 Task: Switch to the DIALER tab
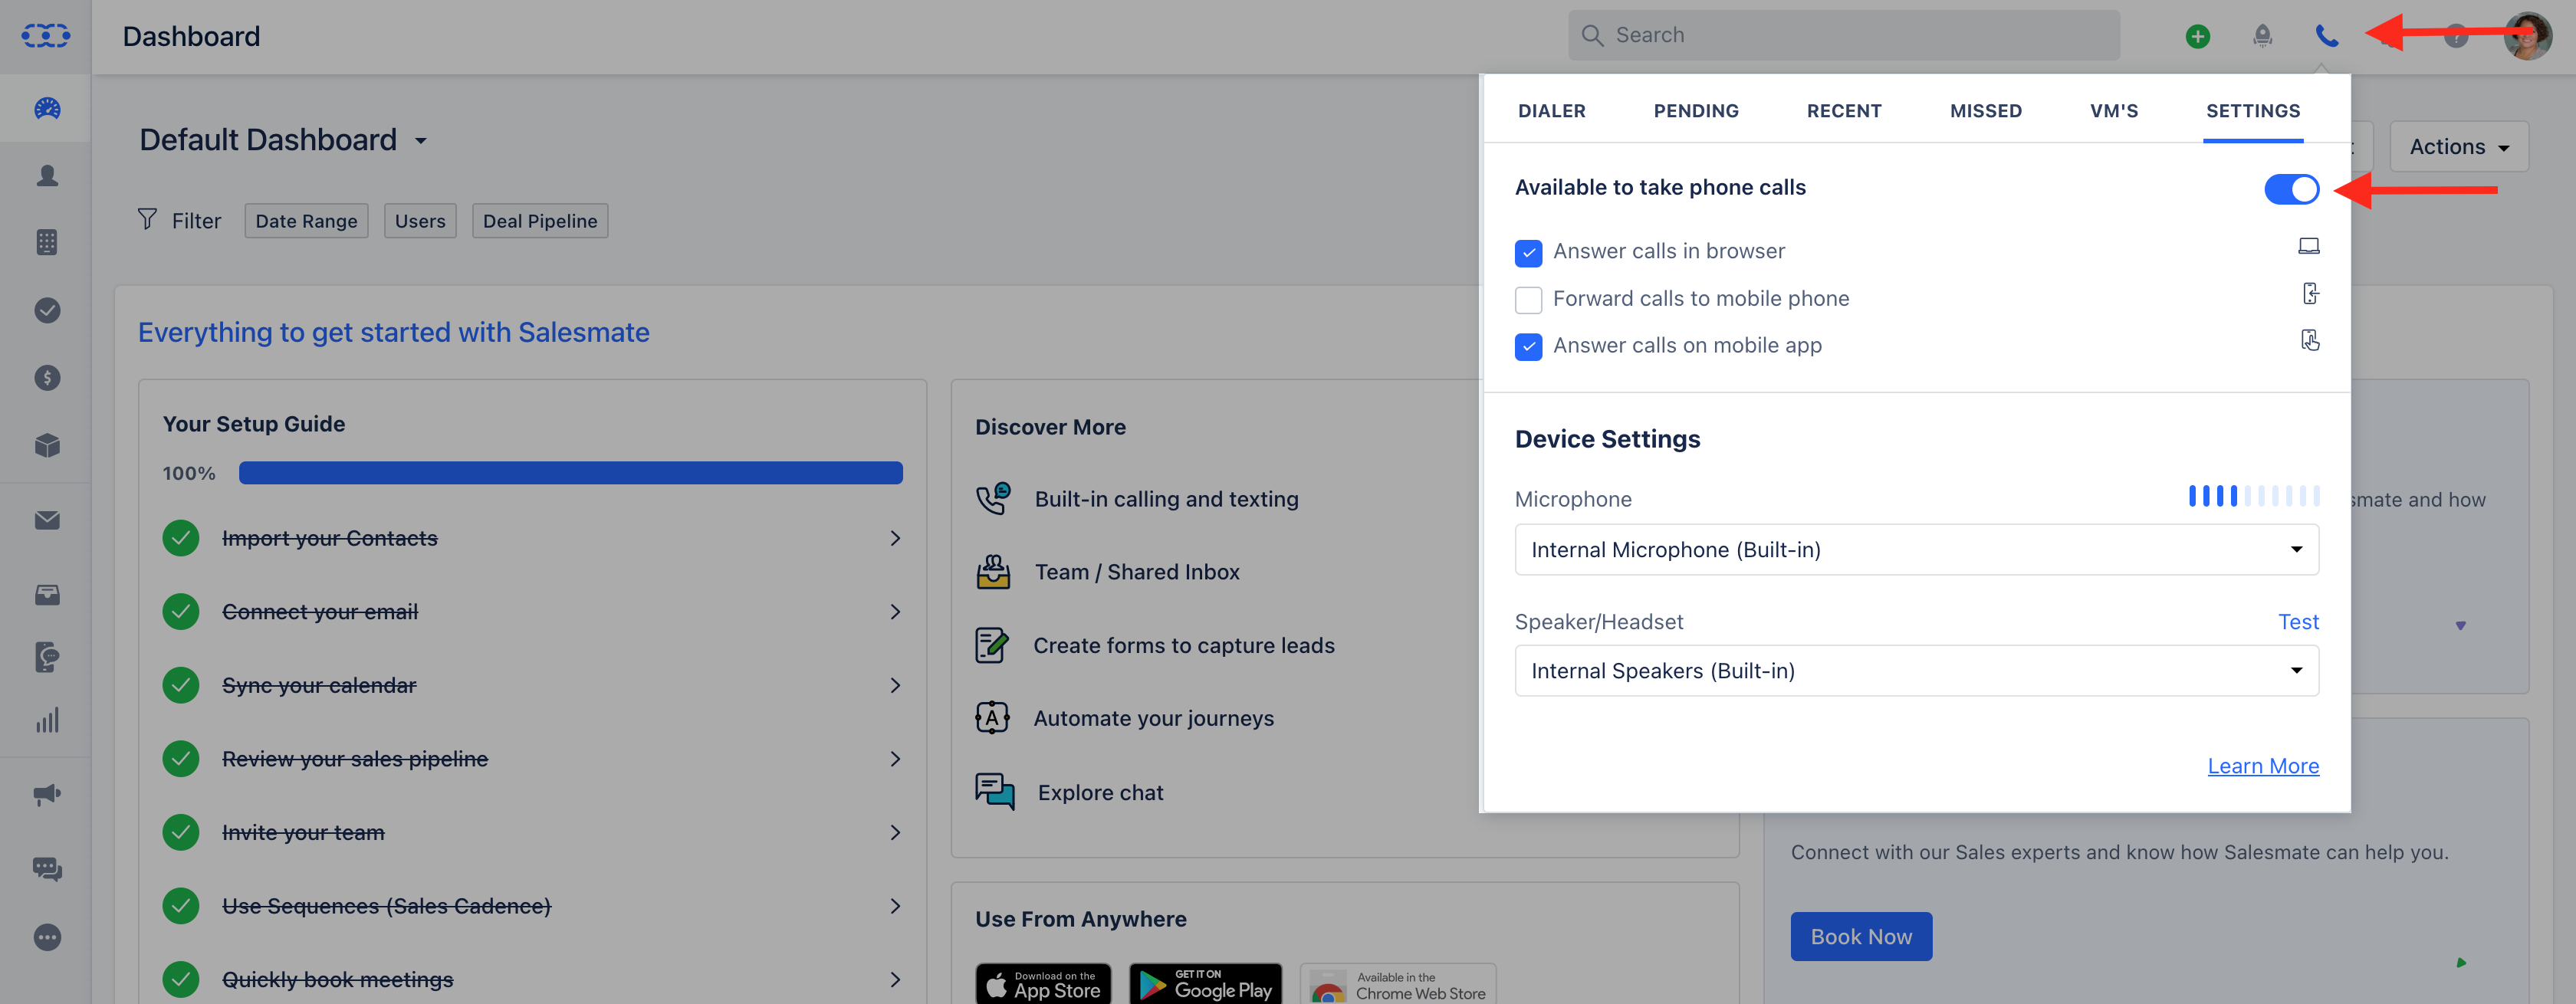coord(1551,111)
